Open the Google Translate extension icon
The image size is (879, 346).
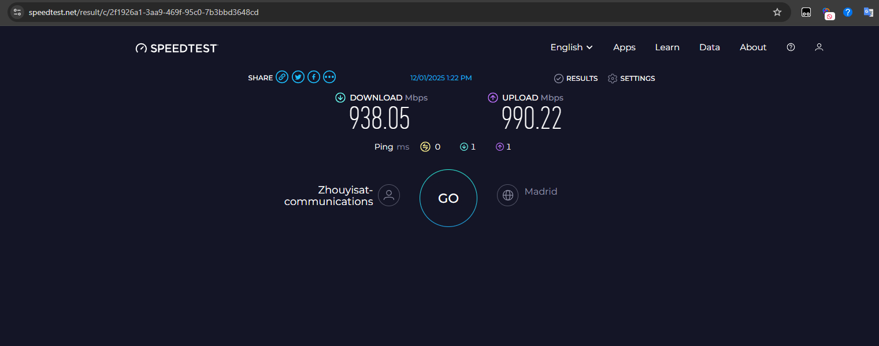868,12
